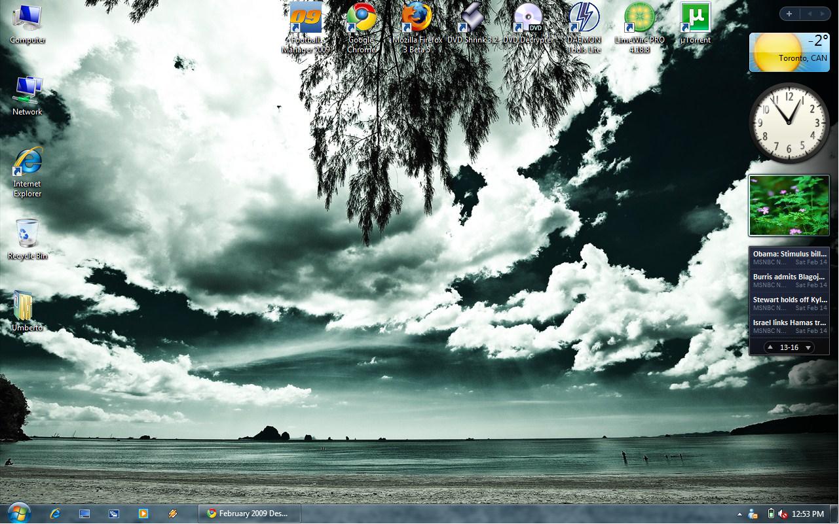Switch to February 2009 Chrome taskbar window
The height and width of the screenshot is (524, 839).
249,514
